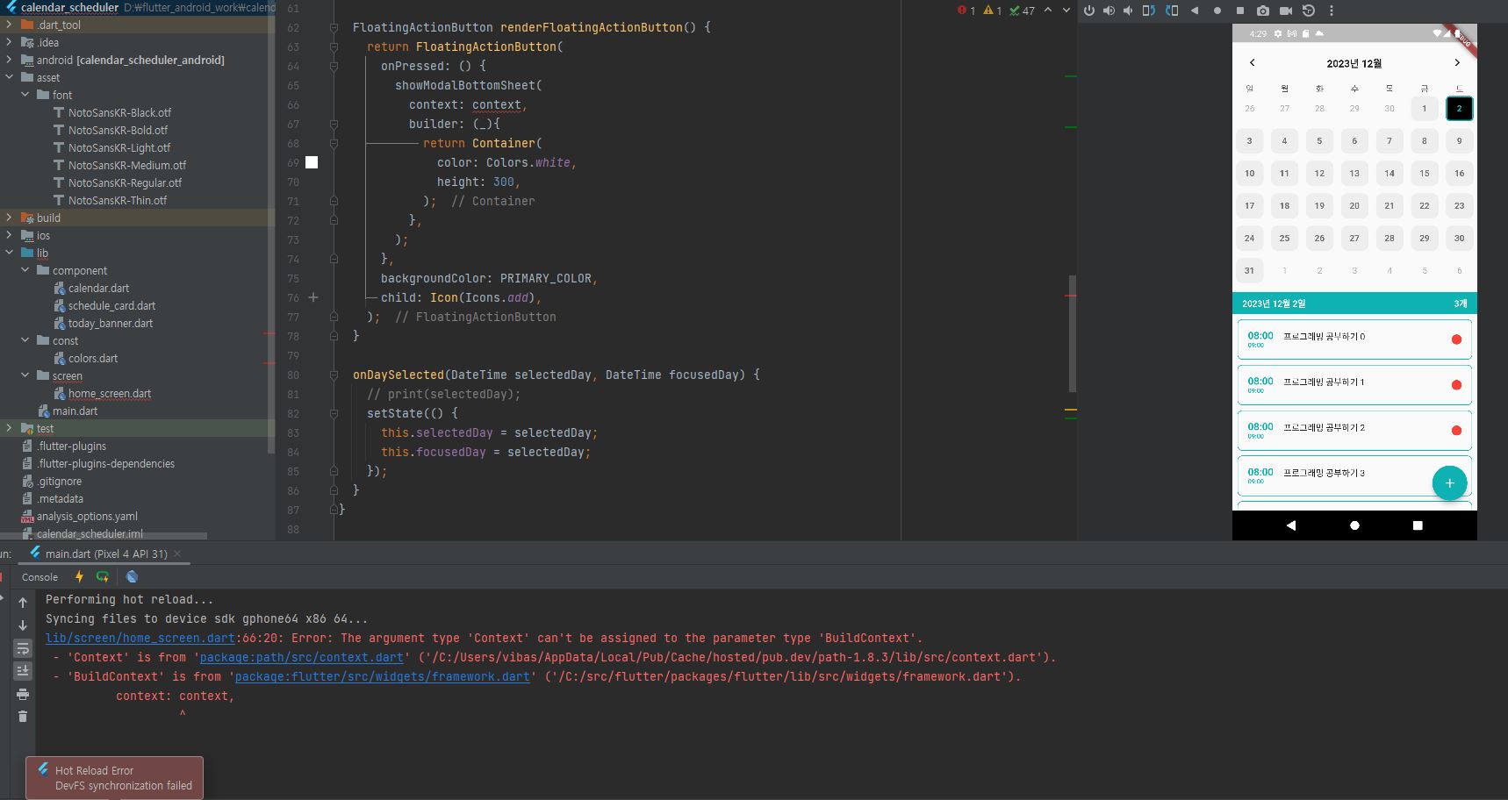This screenshot has height=800, width=1508.
Task: Open the emulator extended controls three-dot menu
Action: tap(1332, 11)
